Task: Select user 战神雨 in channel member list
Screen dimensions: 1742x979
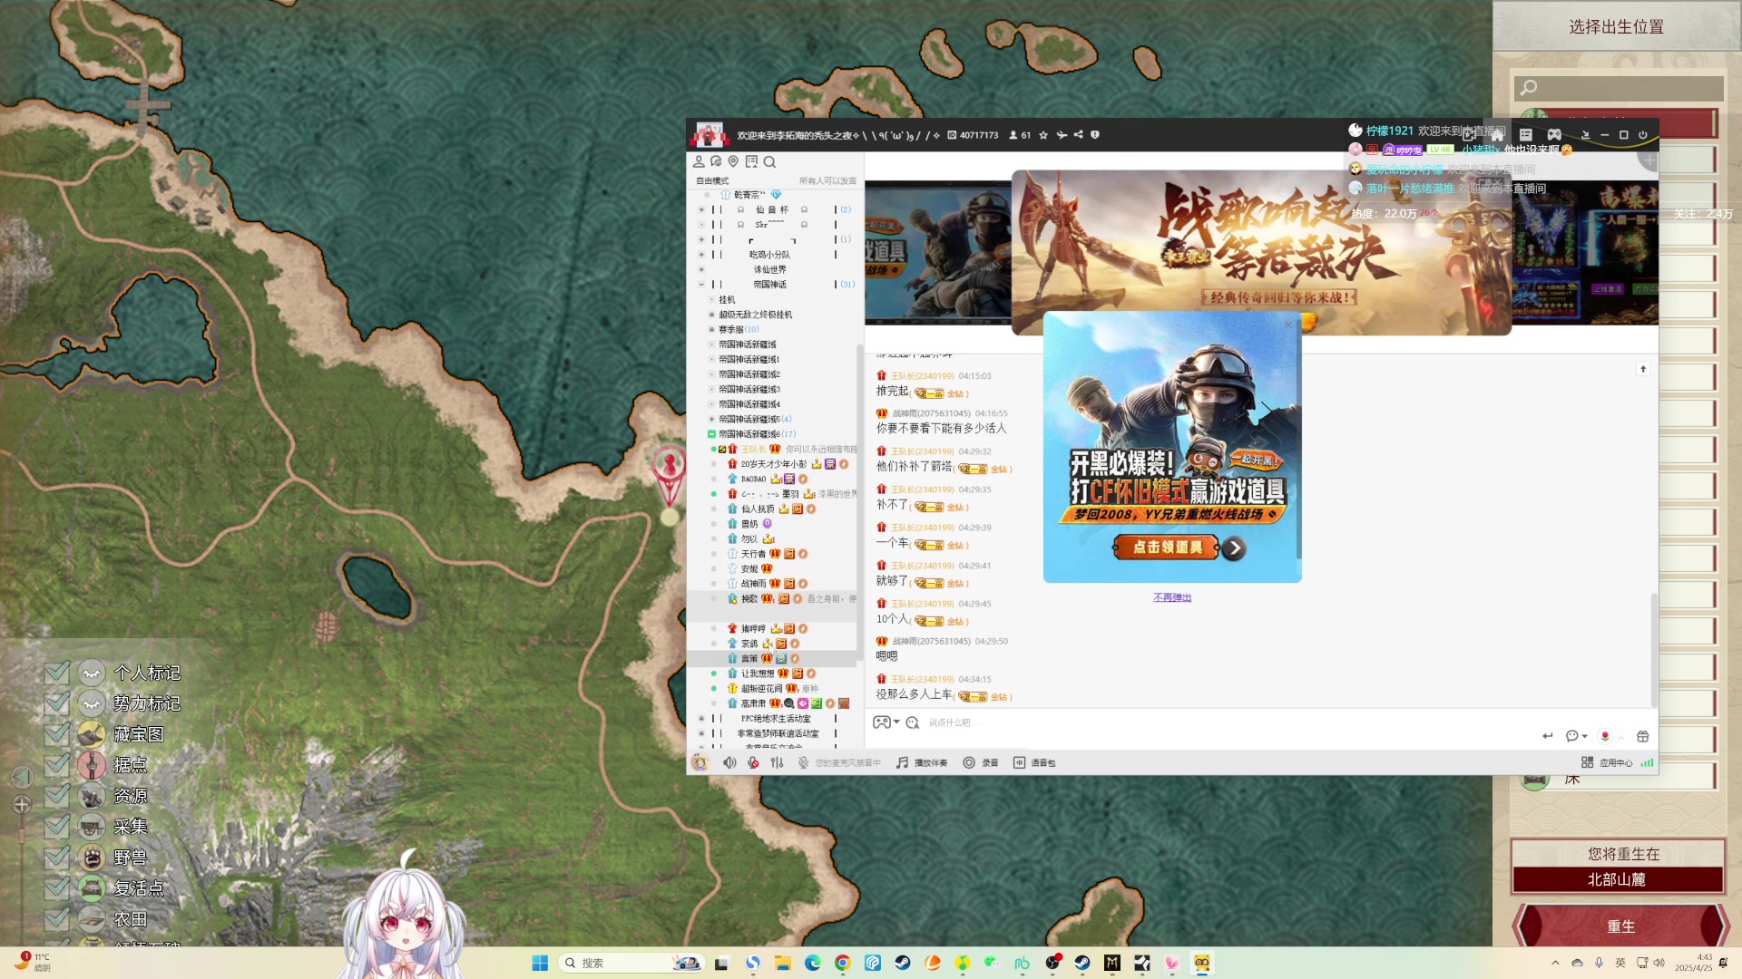Action: [753, 584]
